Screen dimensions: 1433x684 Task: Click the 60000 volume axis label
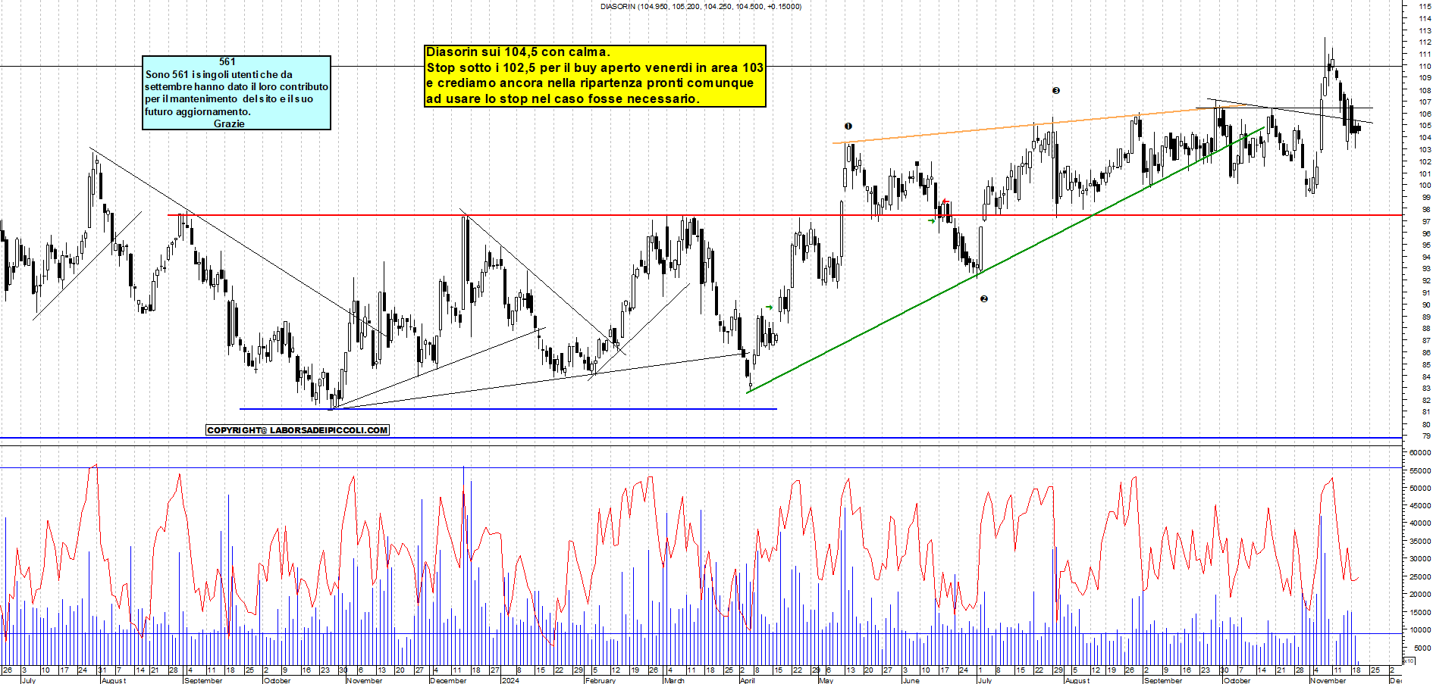coord(1420,452)
